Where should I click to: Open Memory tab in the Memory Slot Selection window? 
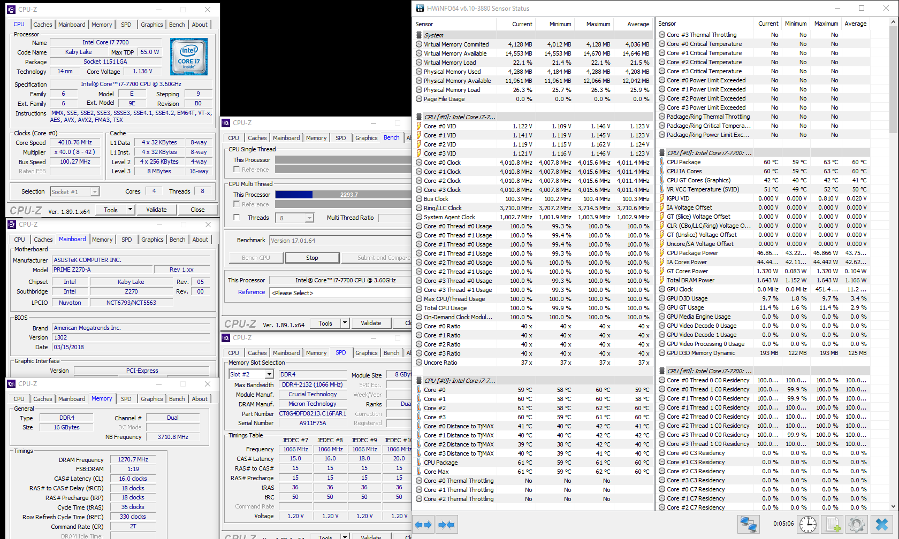316,353
